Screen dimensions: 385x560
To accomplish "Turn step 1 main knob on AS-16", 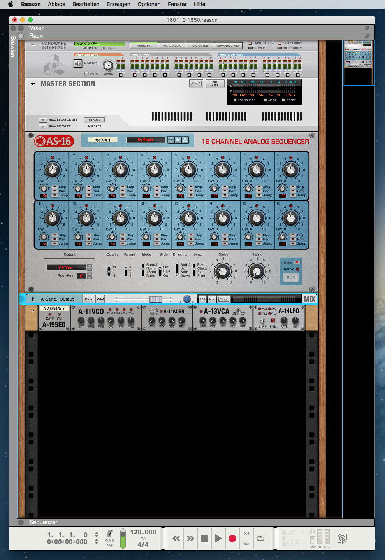I will 53,170.
